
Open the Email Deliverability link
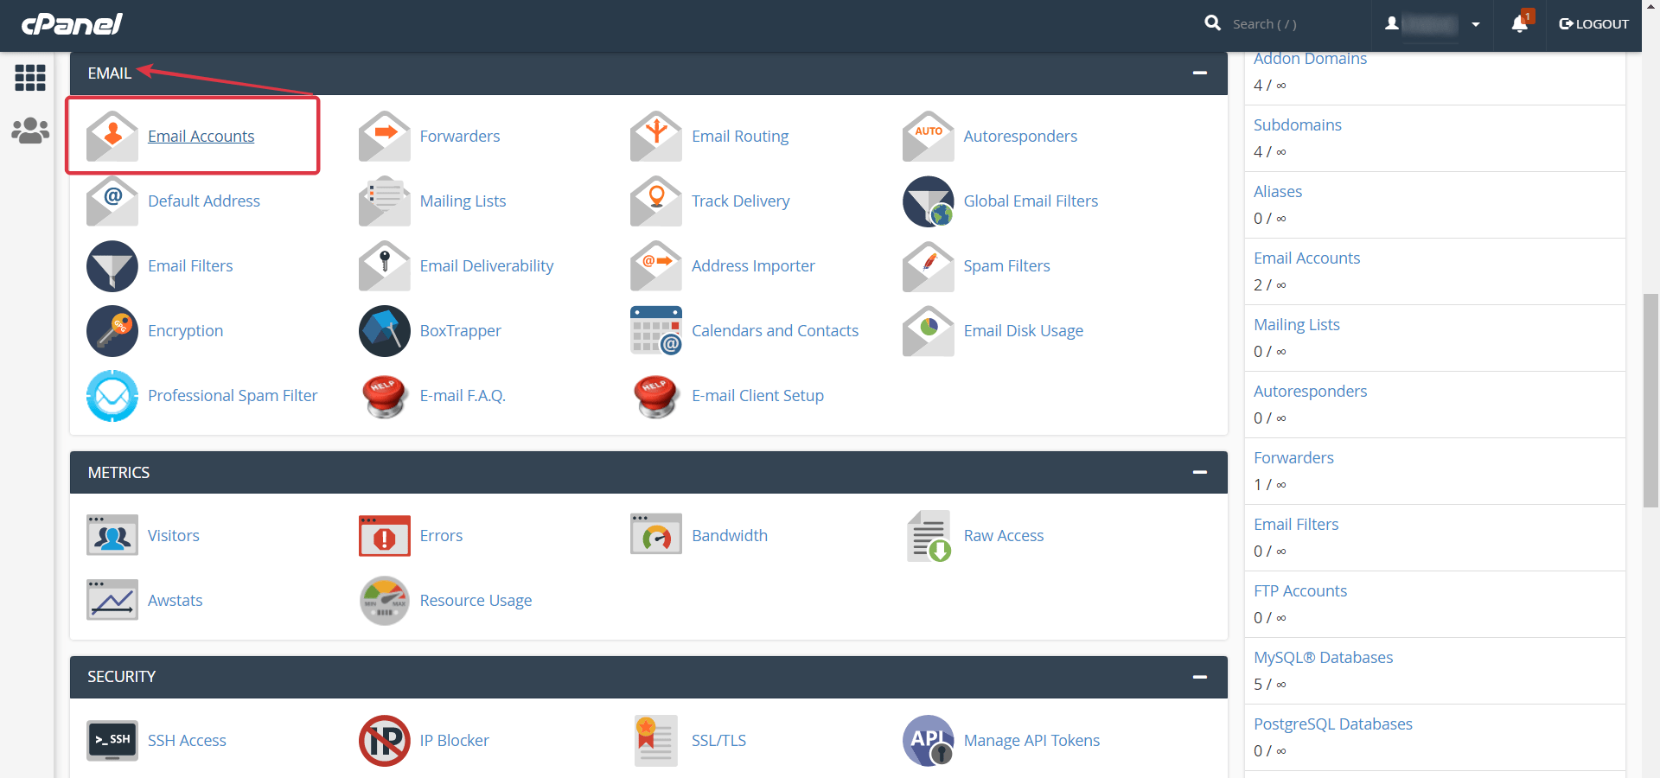click(x=487, y=266)
